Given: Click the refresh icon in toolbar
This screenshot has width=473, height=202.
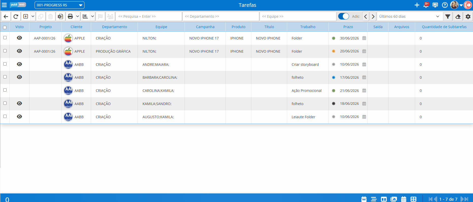Looking at the screenshot, I should coord(16,16).
